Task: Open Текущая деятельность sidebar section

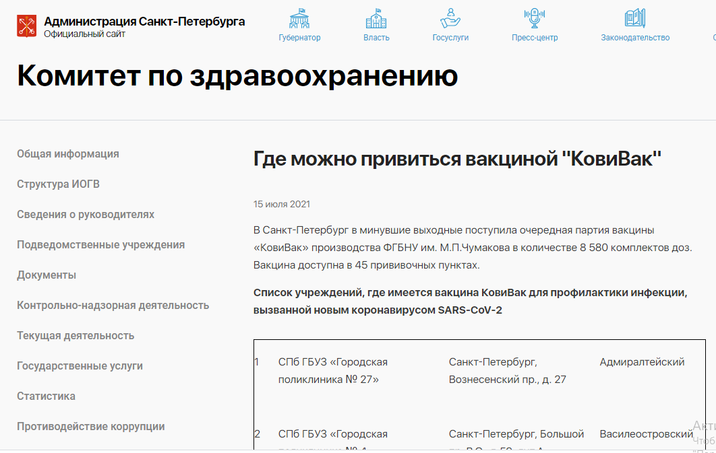Action: click(76, 336)
